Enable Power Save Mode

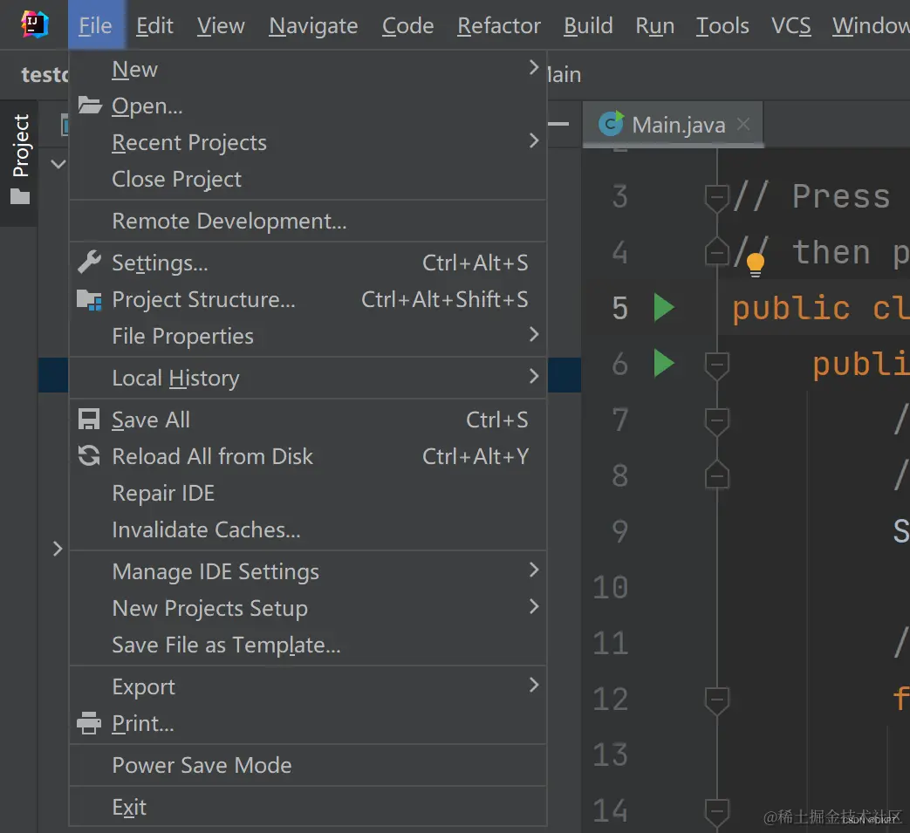point(202,765)
